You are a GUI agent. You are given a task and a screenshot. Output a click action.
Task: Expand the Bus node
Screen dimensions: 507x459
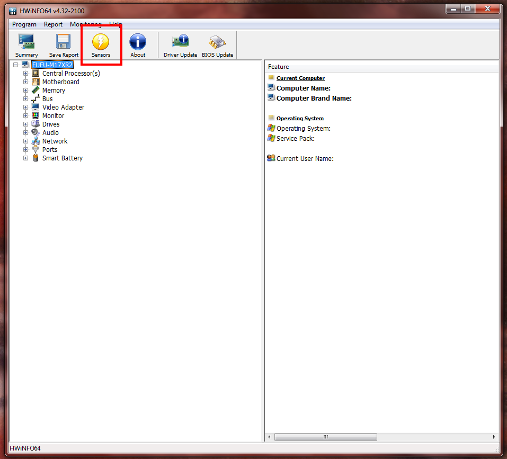[25, 99]
